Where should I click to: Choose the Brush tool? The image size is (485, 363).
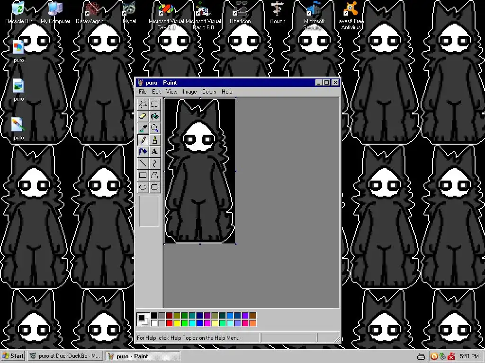point(155,140)
